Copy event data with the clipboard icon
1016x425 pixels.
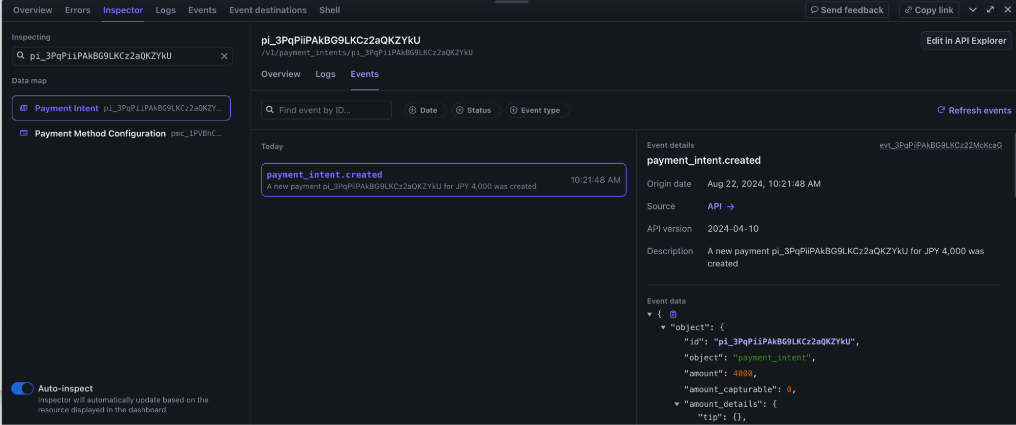pos(673,314)
